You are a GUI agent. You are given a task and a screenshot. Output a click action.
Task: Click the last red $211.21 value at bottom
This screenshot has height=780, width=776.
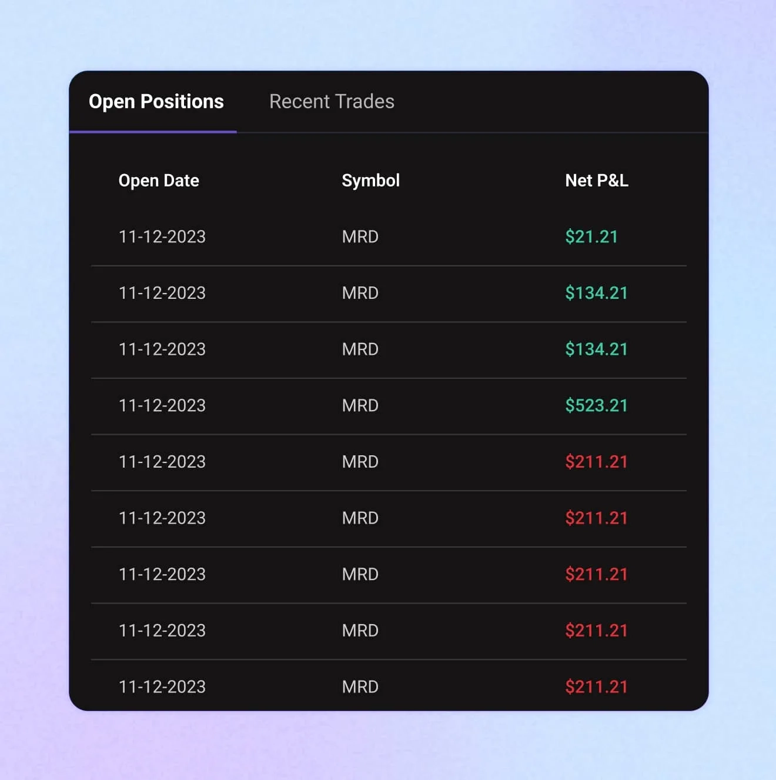point(596,687)
